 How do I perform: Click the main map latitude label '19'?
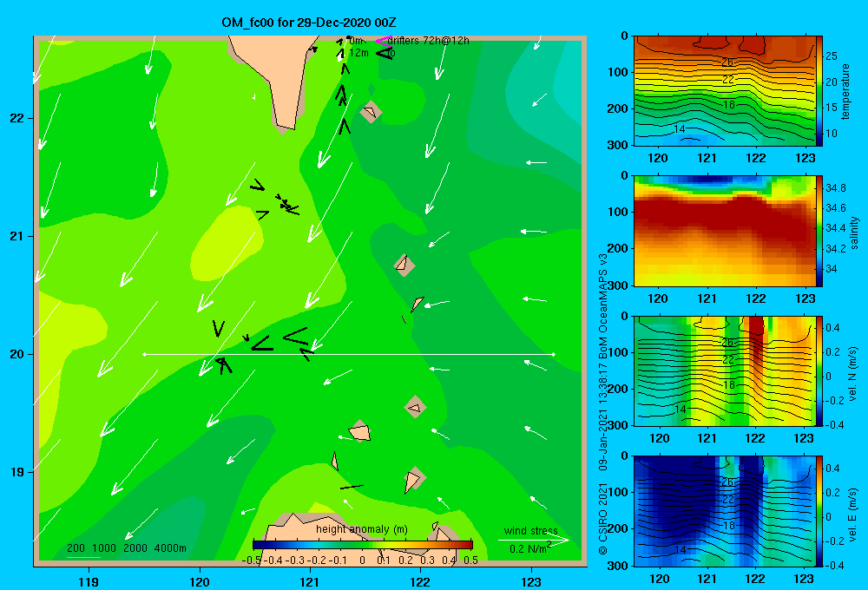(x=17, y=472)
